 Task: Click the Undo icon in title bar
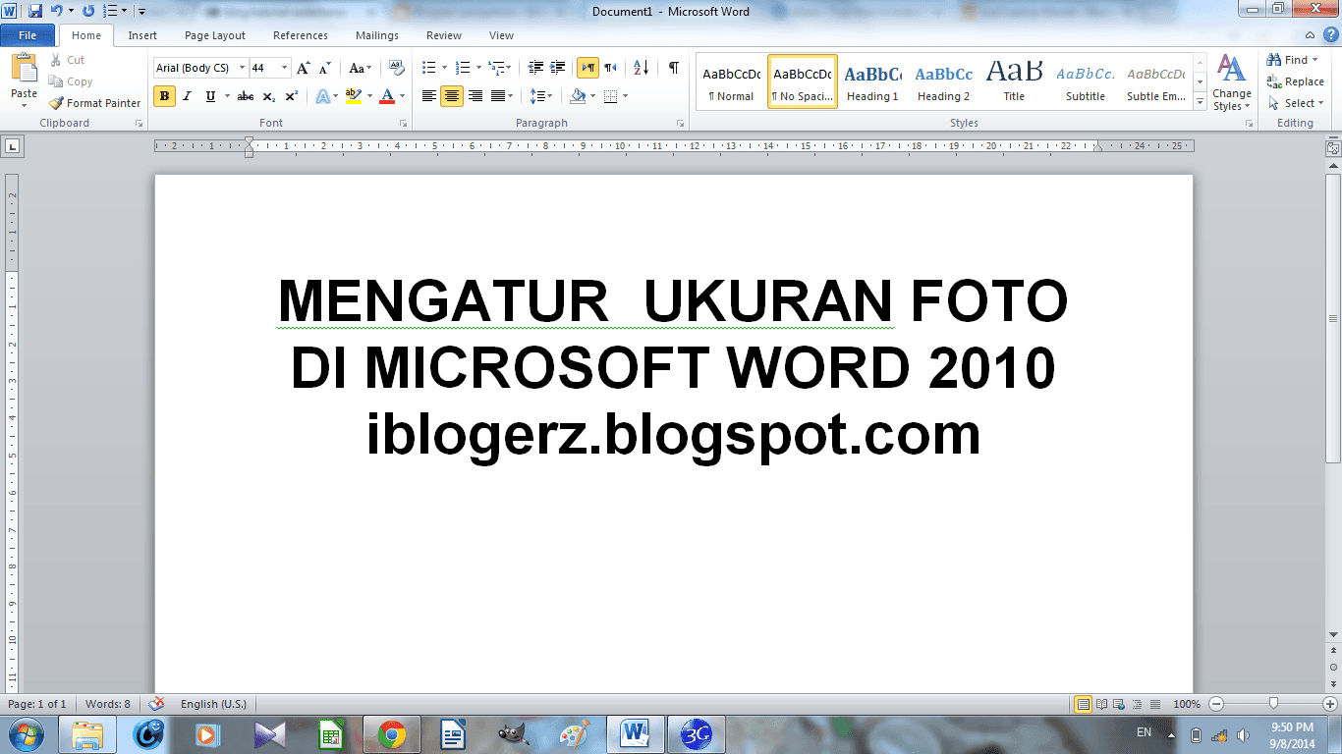(x=56, y=11)
